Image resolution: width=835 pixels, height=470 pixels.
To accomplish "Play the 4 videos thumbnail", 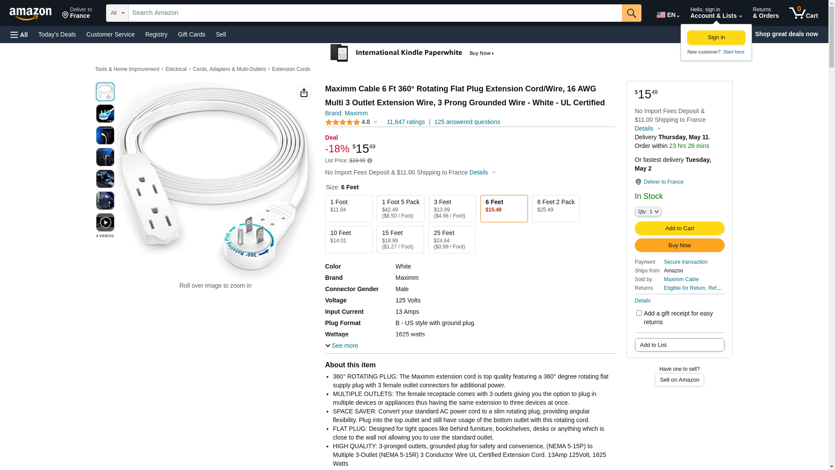I will pyautogui.click(x=105, y=222).
